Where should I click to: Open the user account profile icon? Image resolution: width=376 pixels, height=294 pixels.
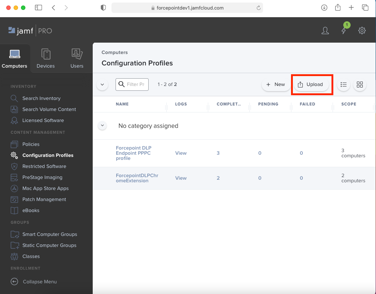pos(325,31)
